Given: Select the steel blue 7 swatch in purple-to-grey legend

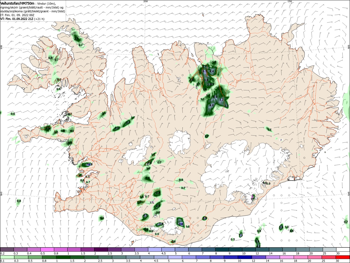Looking at the screenshot, I should (x=208, y=250).
